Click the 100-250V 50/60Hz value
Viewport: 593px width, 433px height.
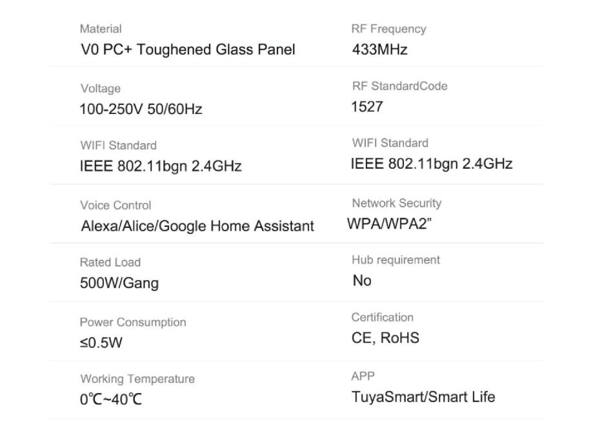point(141,109)
